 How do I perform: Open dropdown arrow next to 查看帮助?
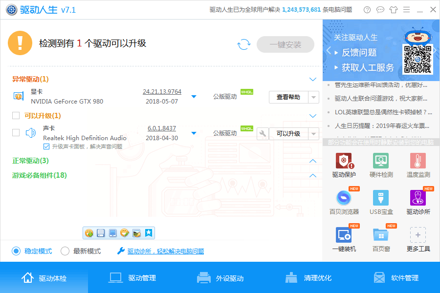tap(313, 97)
